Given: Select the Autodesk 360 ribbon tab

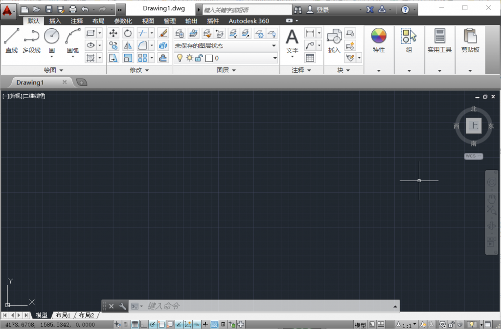Looking at the screenshot, I should [x=249, y=21].
